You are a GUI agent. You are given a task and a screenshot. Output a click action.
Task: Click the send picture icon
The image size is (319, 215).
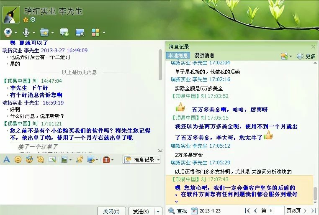click(x=64, y=160)
